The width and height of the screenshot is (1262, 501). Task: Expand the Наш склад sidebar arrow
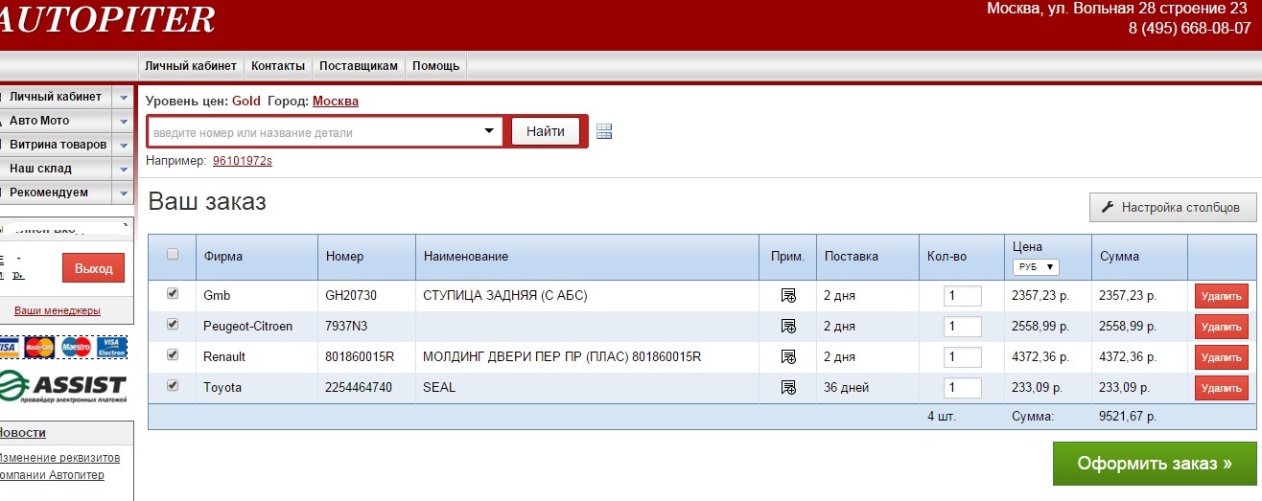tap(123, 169)
